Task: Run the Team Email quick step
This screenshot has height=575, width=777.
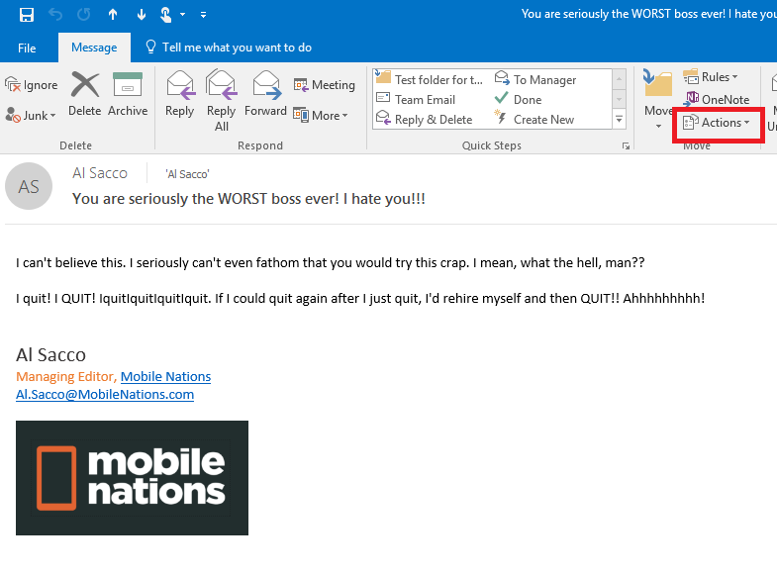Action: click(x=416, y=100)
